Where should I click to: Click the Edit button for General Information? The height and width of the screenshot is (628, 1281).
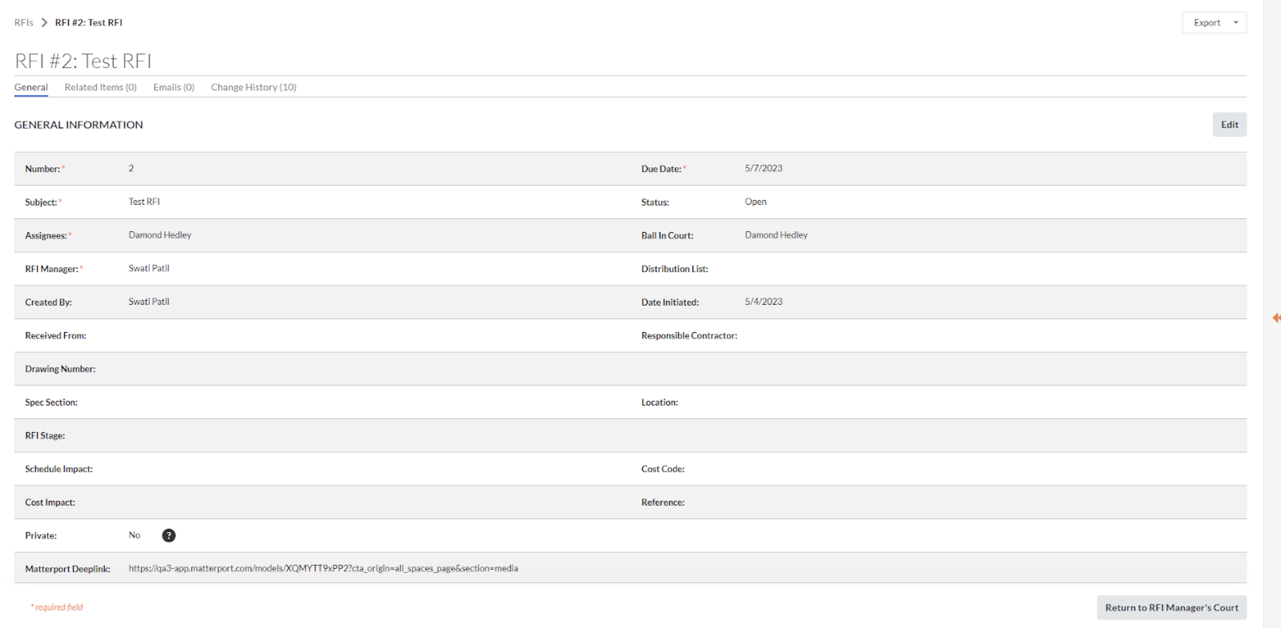coord(1229,124)
